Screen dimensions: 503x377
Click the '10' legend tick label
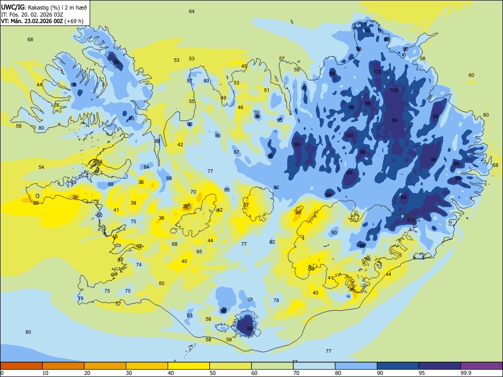45,373
